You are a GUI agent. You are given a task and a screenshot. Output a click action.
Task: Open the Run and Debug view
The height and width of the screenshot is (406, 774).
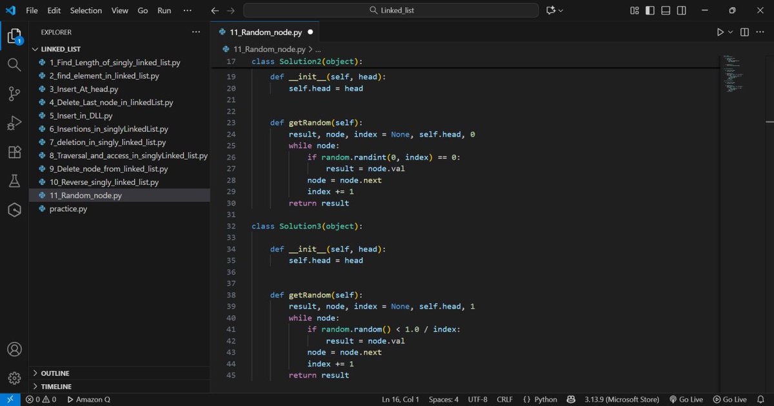14,122
